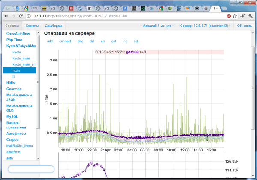Select aplatform in the sidebar

(13, 152)
